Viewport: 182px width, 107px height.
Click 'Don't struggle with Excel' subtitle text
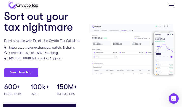pyautogui.click(x=43, y=41)
